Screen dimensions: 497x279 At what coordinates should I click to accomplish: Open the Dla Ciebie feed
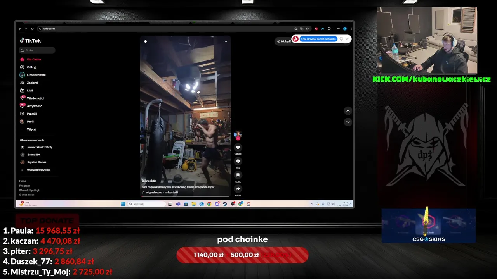point(31,59)
